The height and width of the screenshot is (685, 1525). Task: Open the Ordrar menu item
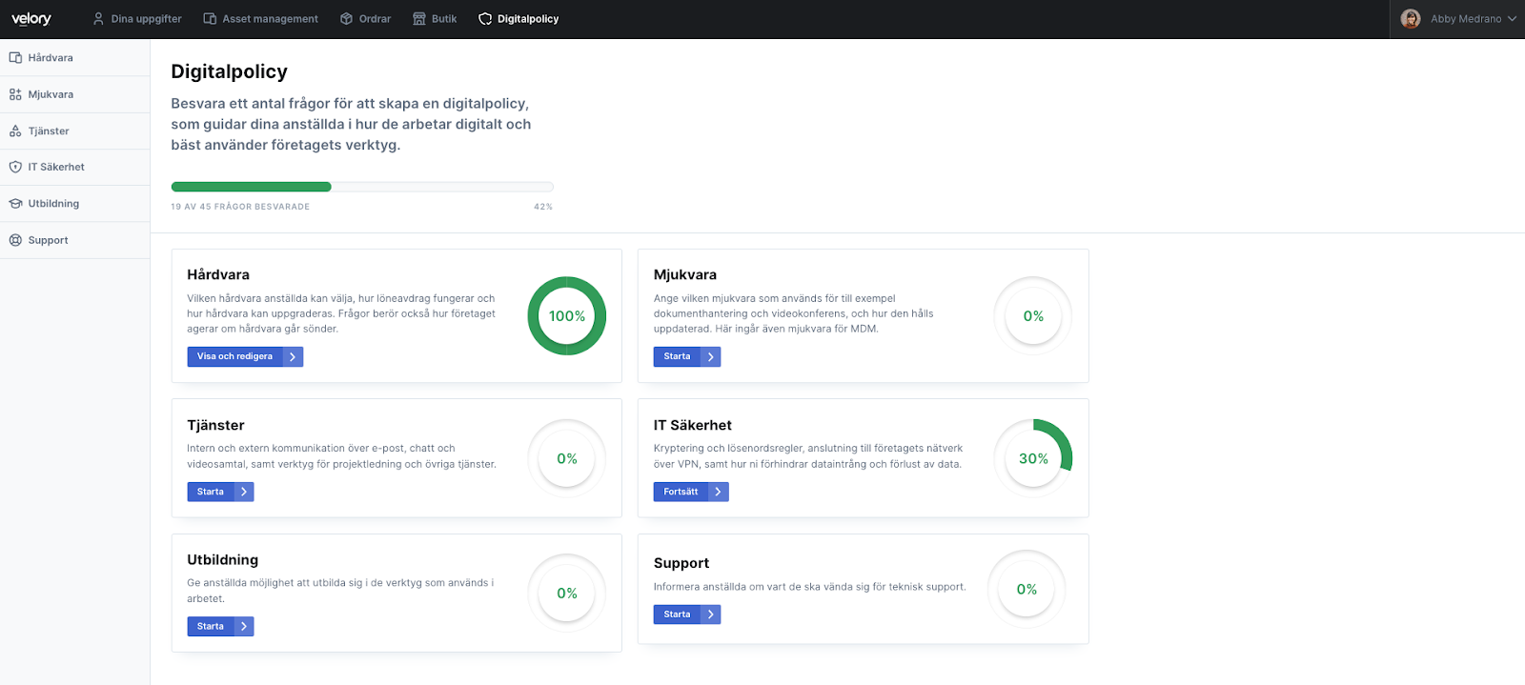pyautogui.click(x=365, y=19)
